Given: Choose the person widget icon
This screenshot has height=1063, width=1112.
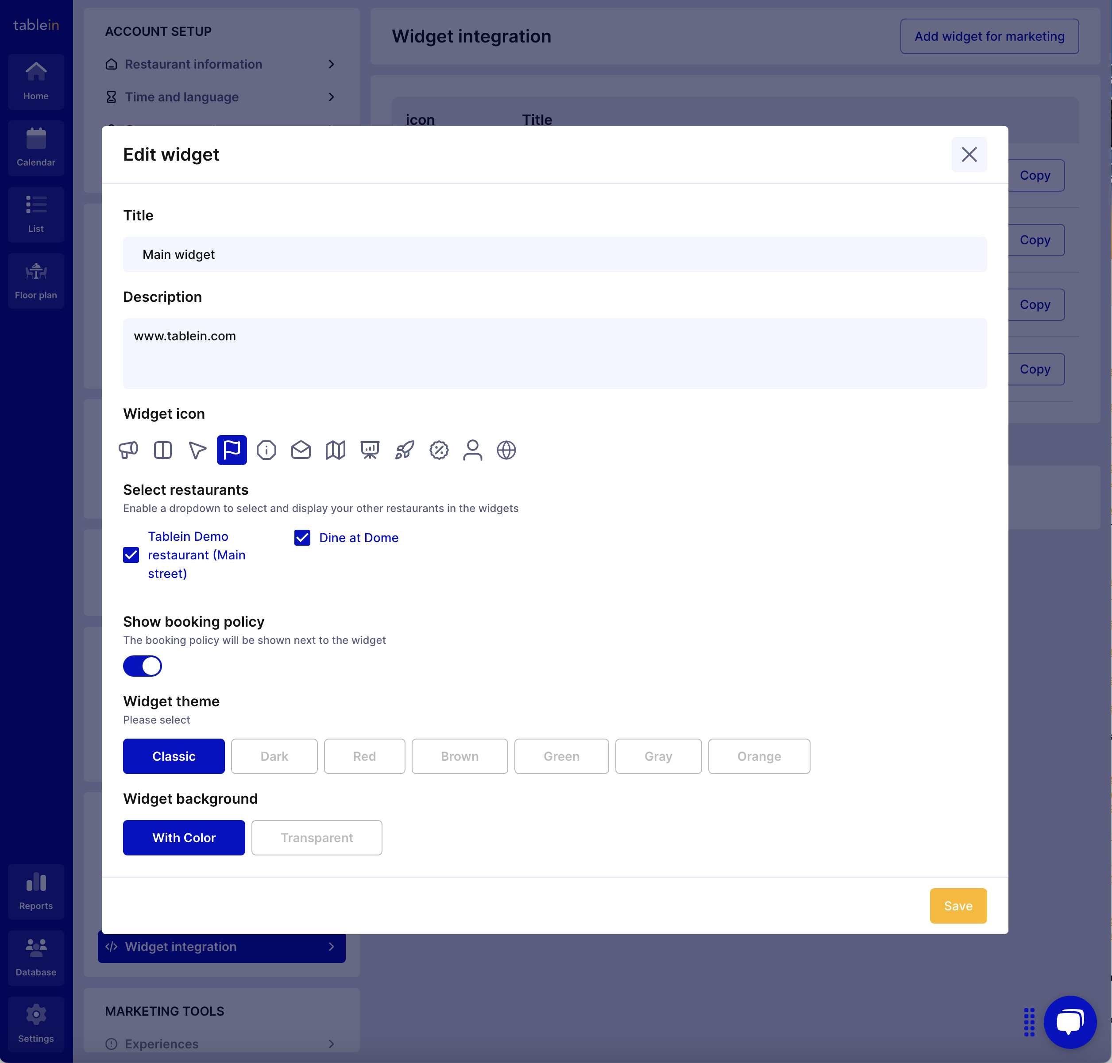Looking at the screenshot, I should click(x=473, y=450).
